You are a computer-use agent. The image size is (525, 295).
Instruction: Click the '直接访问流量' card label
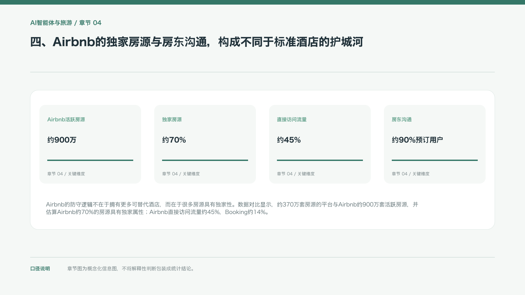point(292,120)
